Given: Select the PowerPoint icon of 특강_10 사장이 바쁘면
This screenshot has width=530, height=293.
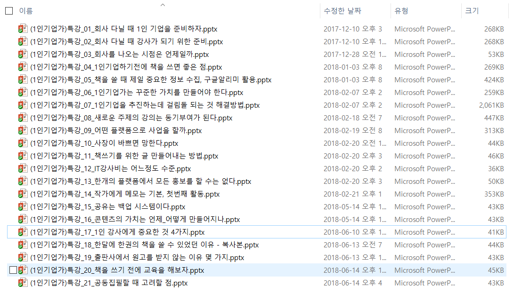Looking at the screenshot, I should click(22, 143).
